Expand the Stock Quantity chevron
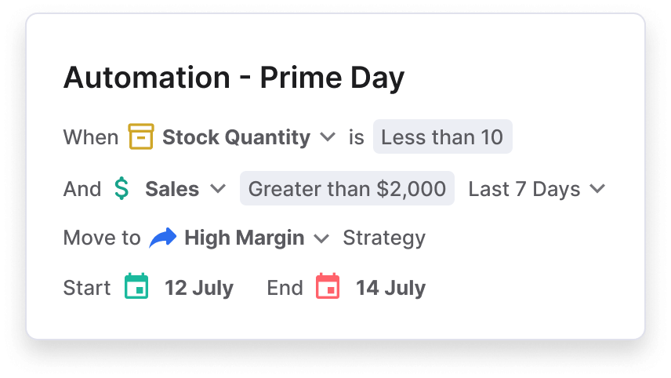The width and height of the screenshot is (671, 378). click(328, 137)
